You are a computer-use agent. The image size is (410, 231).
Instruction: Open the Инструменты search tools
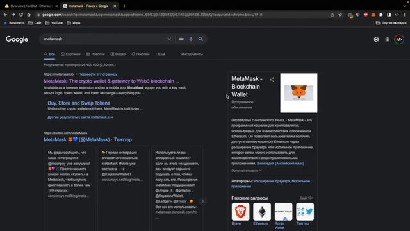(192, 54)
